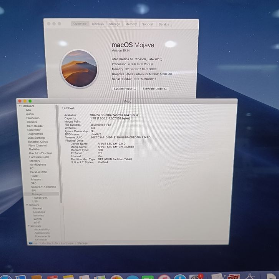
Task: Click Hardware in the bottom path bar
Action: (x=67, y=243)
